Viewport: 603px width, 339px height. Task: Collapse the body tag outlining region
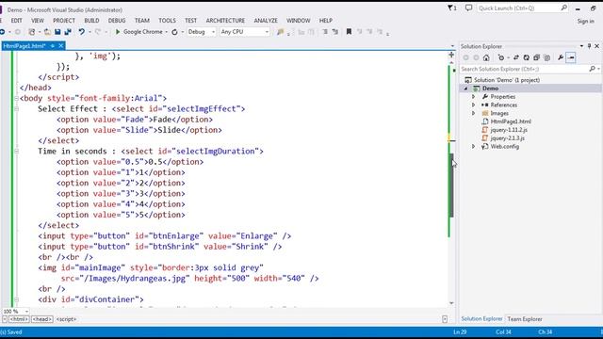click(x=16, y=98)
